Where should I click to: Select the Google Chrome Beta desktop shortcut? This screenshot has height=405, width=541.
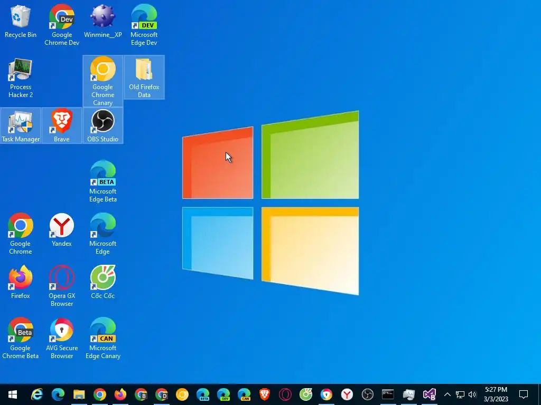(x=21, y=339)
